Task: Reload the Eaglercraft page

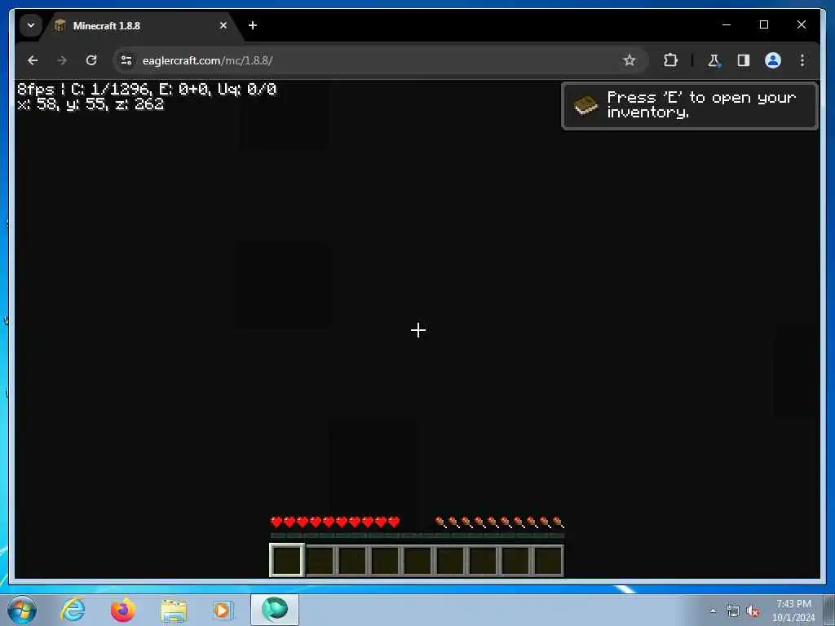Action: tap(91, 60)
